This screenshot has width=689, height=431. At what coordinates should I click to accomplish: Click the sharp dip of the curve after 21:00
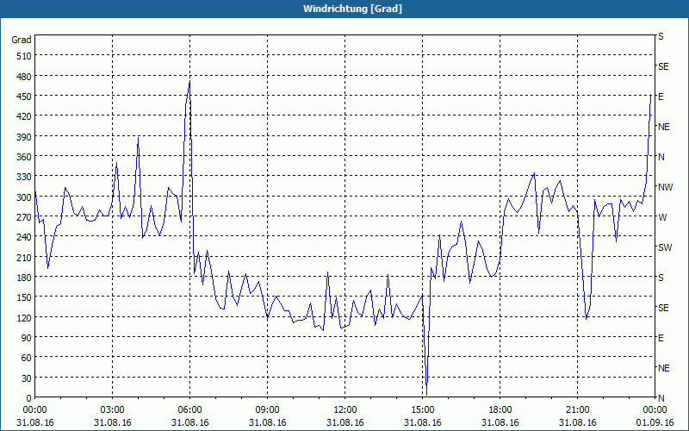(587, 318)
